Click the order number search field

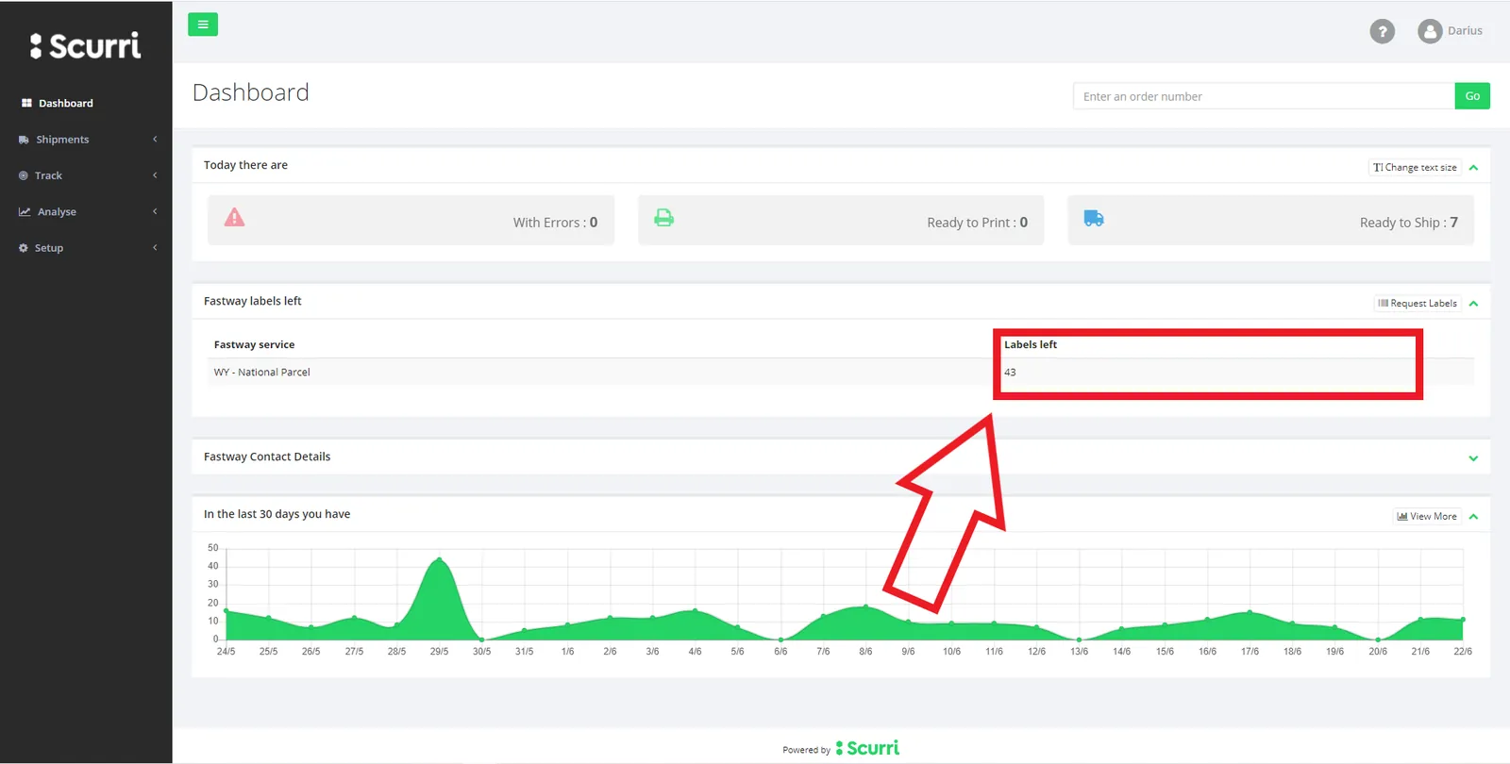[x=1264, y=96]
